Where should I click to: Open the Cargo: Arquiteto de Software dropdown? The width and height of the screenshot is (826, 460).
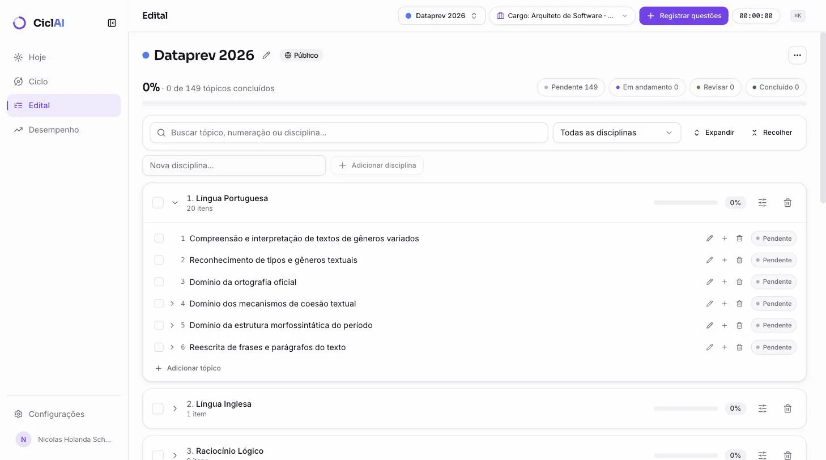coord(562,16)
